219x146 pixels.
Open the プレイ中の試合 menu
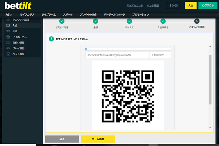pos(88,15)
